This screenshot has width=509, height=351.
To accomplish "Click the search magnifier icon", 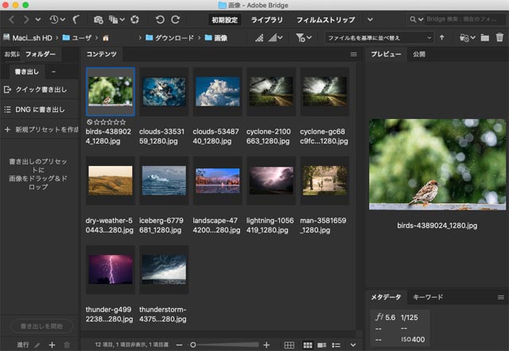I will (x=413, y=19).
